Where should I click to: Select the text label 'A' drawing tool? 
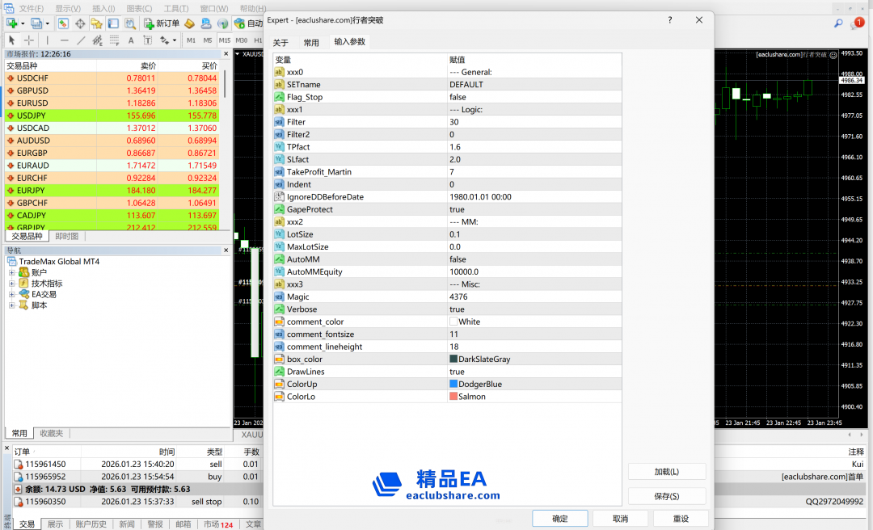(132, 40)
